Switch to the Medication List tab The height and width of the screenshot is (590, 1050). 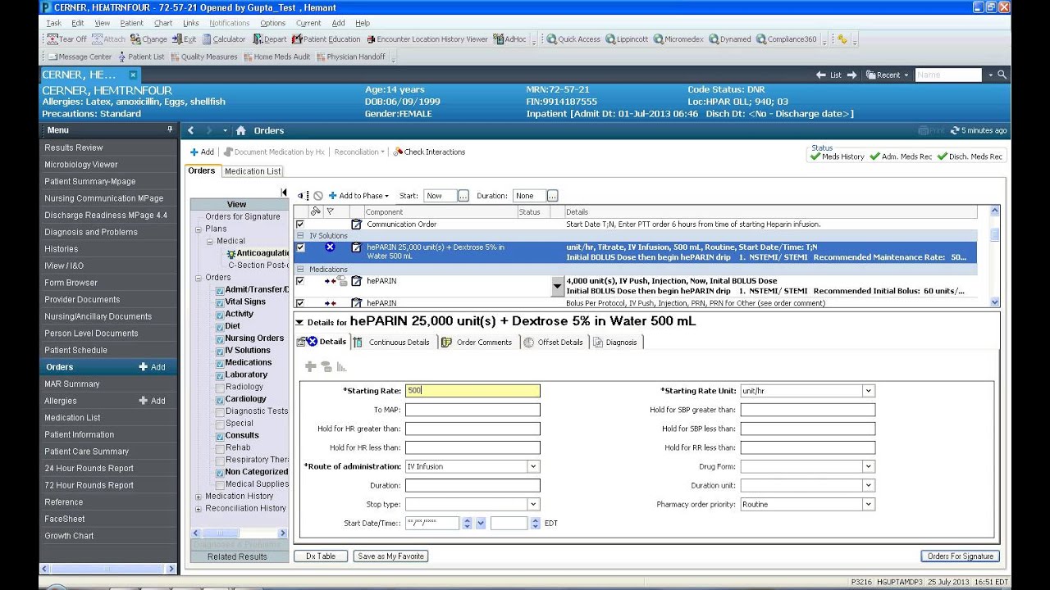[x=253, y=171]
